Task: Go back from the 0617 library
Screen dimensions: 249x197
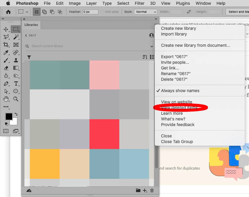Action: (x=26, y=35)
